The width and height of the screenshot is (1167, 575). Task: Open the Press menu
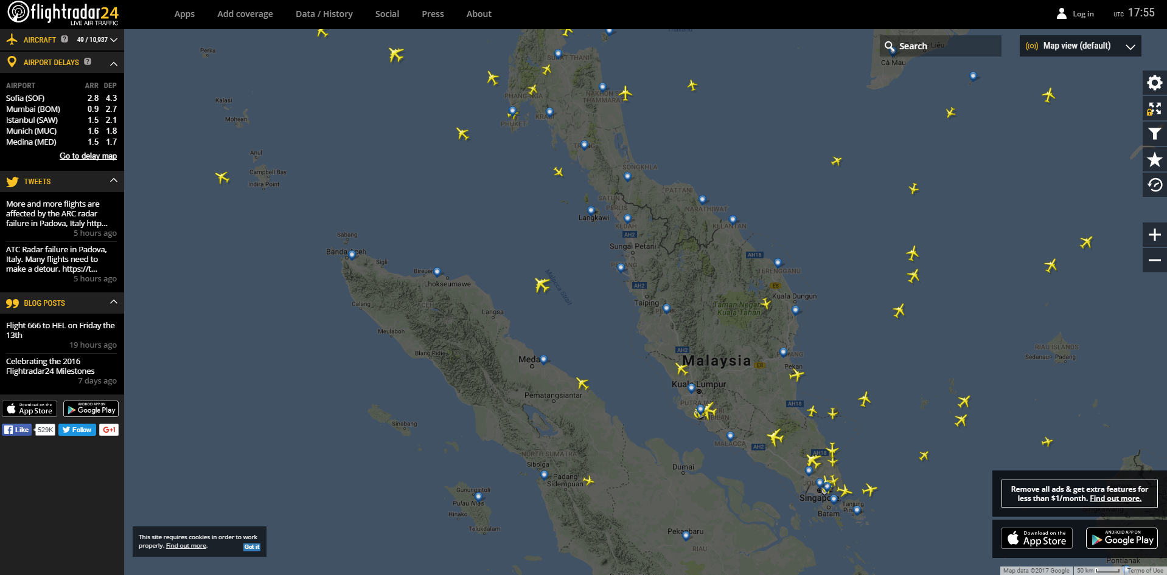(433, 14)
